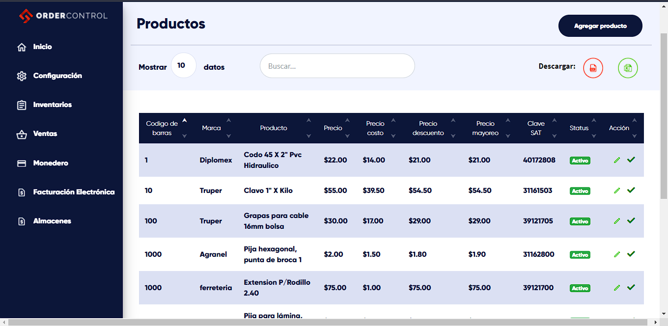This screenshot has height=326, width=668.
Task: Click the pencil edit icon for Diplomex row
Action: point(617,160)
